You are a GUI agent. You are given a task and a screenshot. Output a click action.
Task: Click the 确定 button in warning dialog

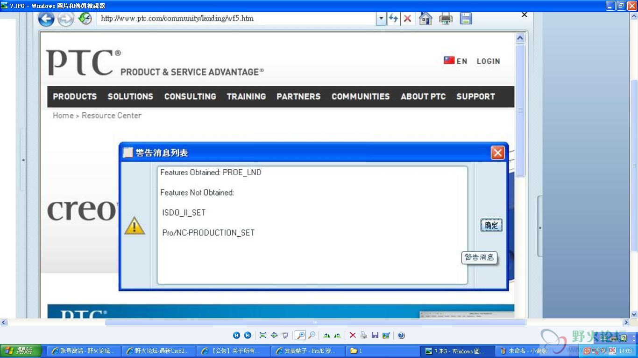[491, 225]
